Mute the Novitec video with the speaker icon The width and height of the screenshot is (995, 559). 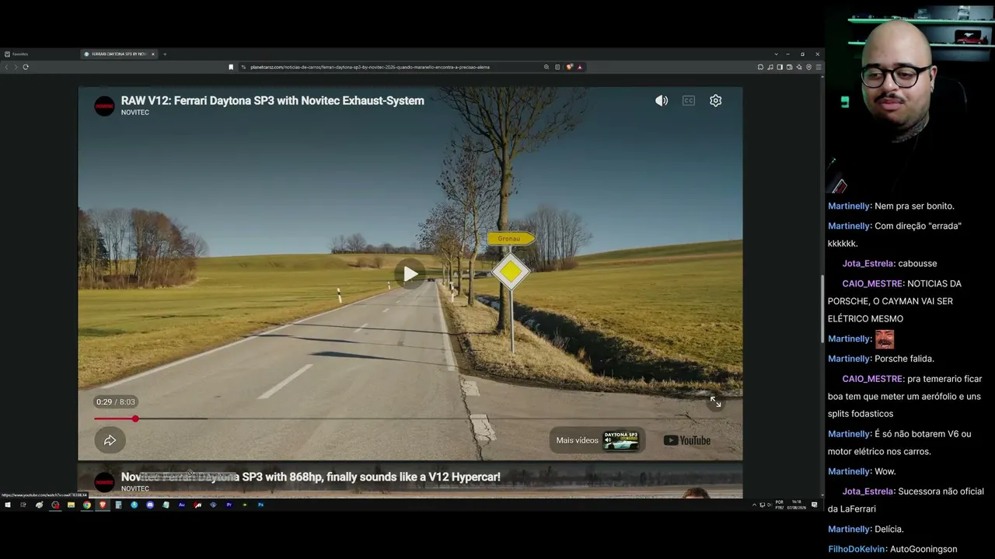coord(662,101)
